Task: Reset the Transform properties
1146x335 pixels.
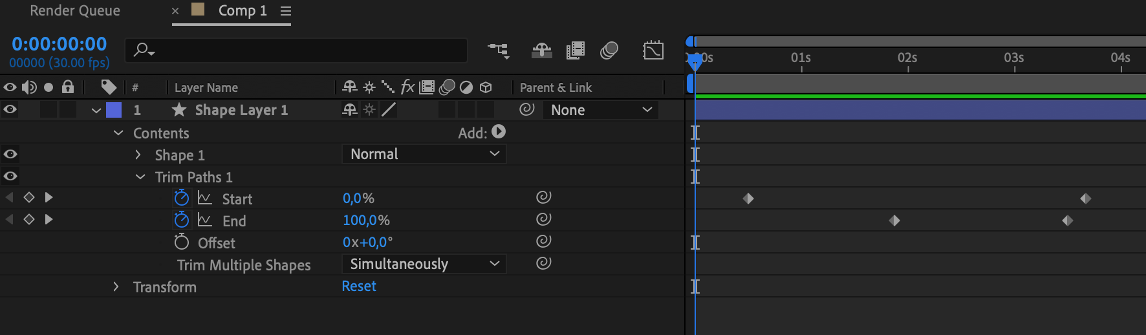Action: click(359, 286)
